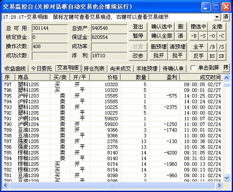This screenshot has width=233, height=192.
Task: Click the 登出 logout button
Action: pos(138,27)
